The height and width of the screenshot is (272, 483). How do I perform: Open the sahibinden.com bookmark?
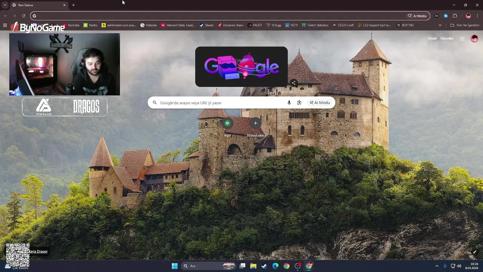click(119, 25)
